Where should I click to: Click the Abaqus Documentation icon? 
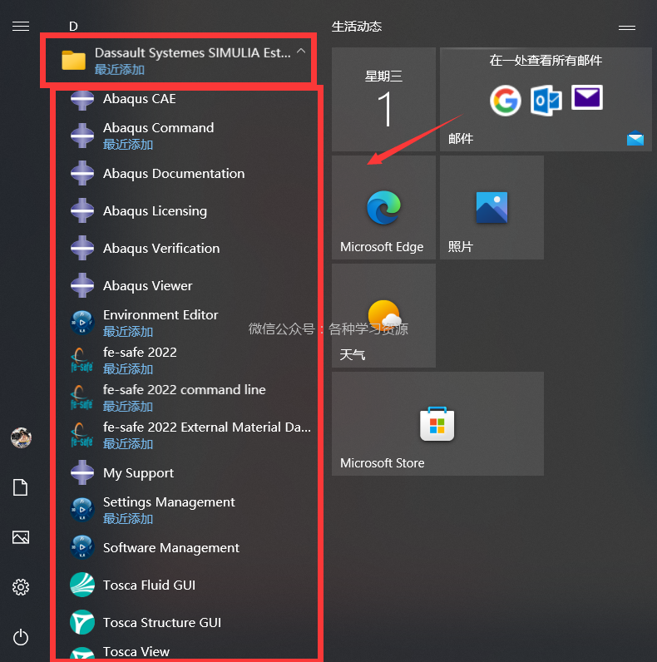(x=82, y=173)
